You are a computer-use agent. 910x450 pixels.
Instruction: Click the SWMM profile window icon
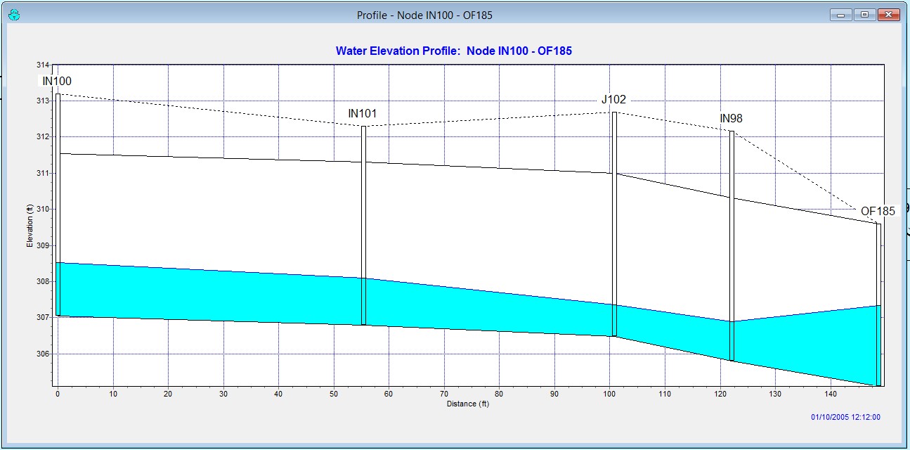[13, 15]
